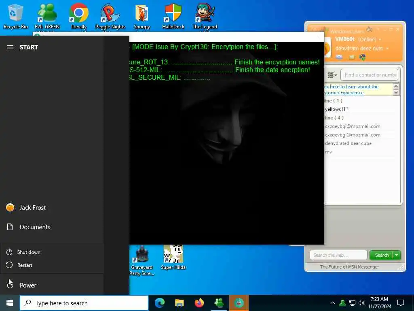Open the Search button dropdown arrow
This screenshot has height=311, width=414.
pos(397,255)
